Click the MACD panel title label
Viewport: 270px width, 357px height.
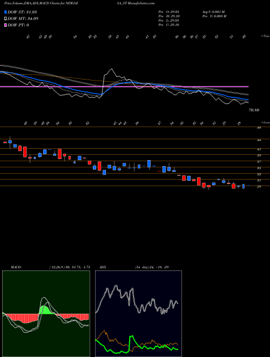coord(16,267)
